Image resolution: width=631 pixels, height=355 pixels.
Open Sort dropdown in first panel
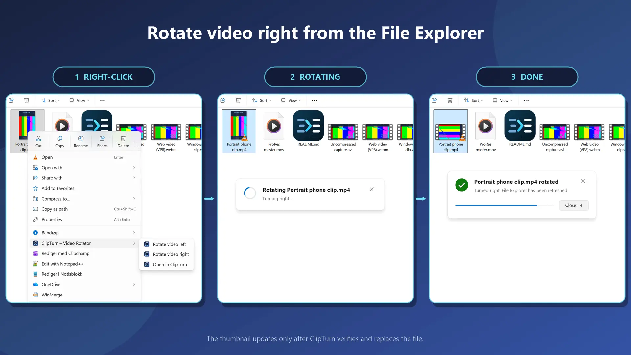pyautogui.click(x=50, y=100)
